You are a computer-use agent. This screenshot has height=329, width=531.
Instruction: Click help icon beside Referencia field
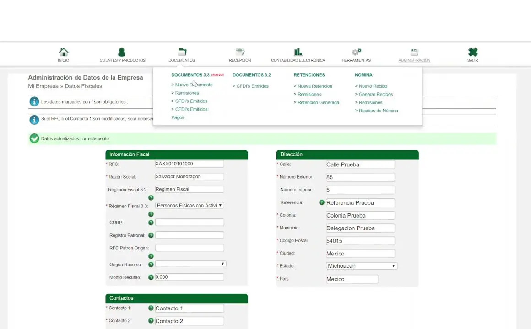[x=321, y=202]
